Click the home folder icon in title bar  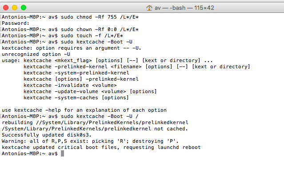149,8
